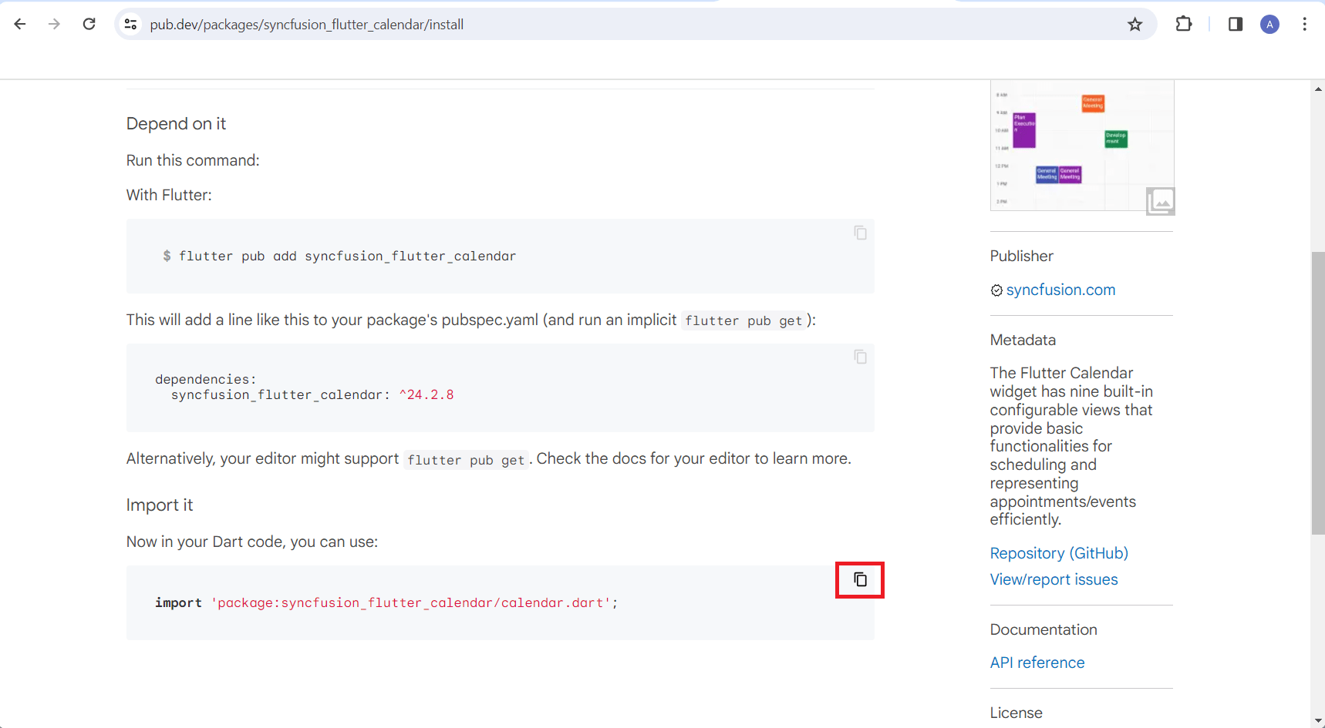The width and height of the screenshot is (1325, 728).
Task: Click the calendar package screenshot thumbnail
Action: tap(1081, 146)
